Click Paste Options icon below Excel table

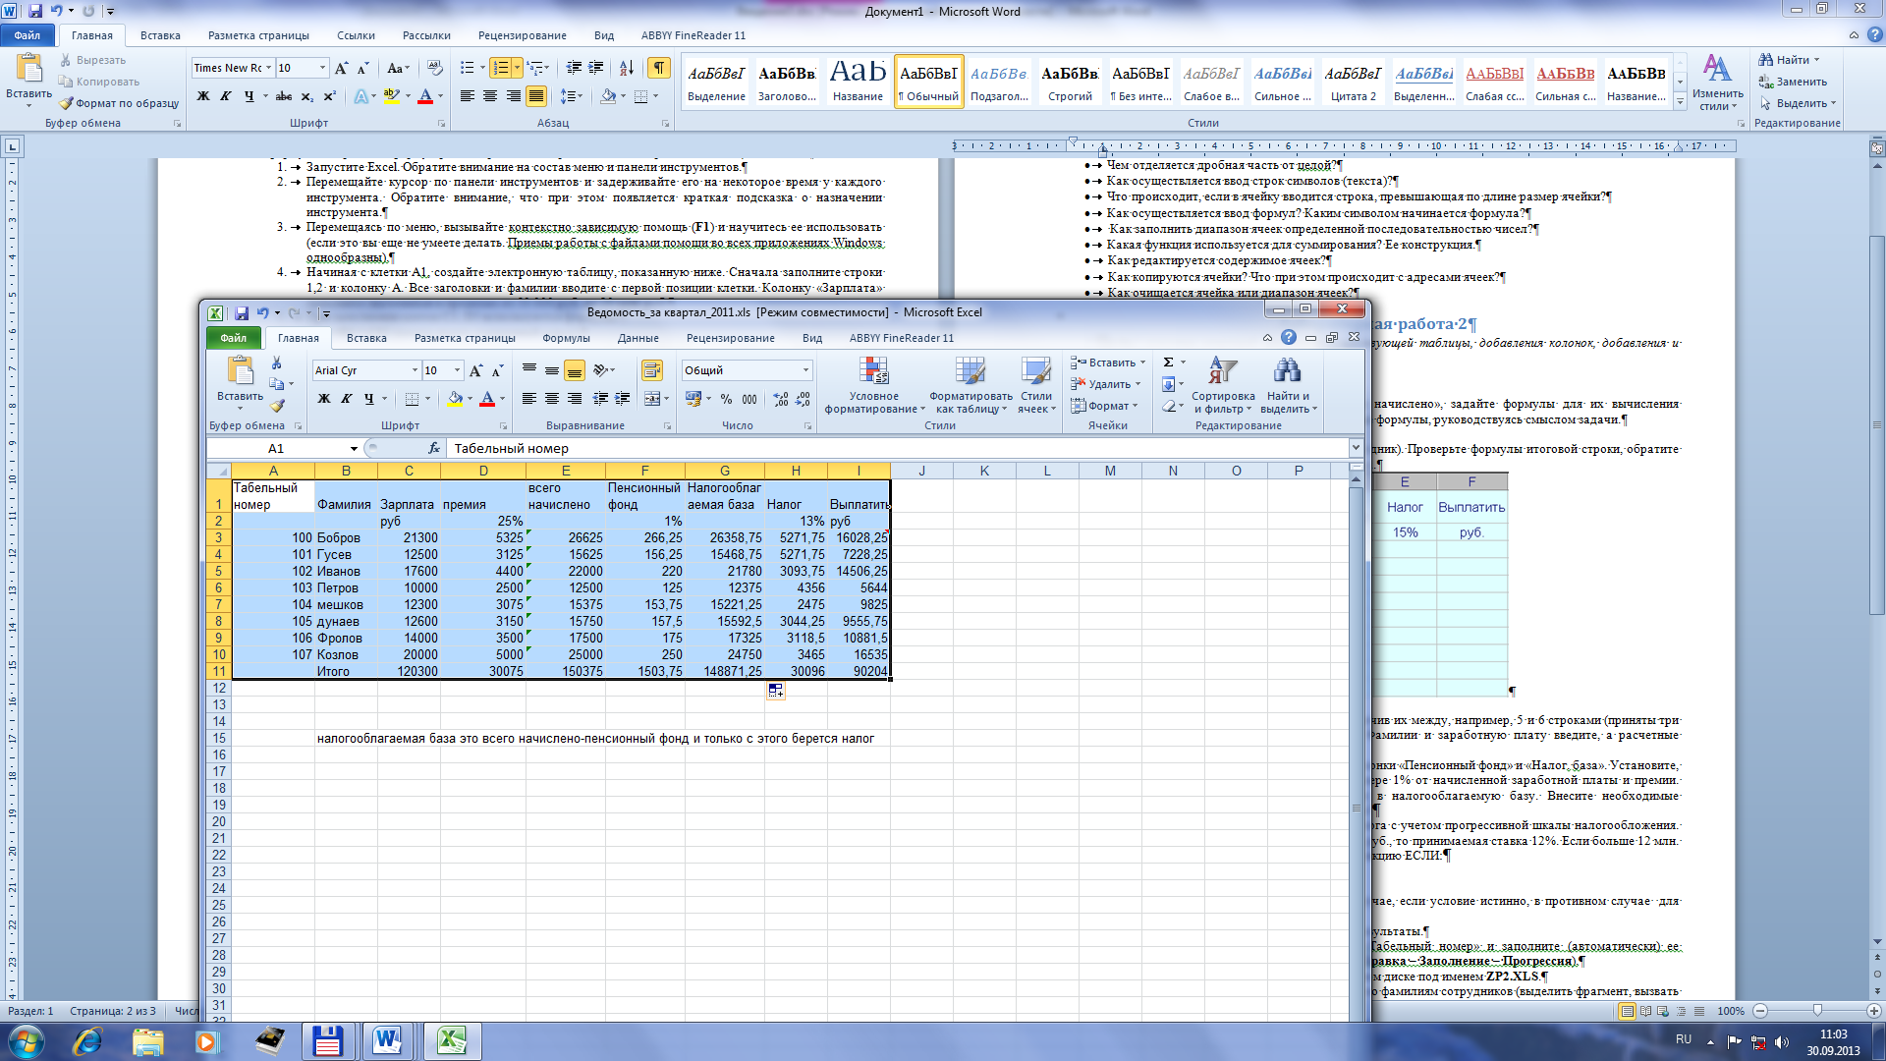coord(775,691)
